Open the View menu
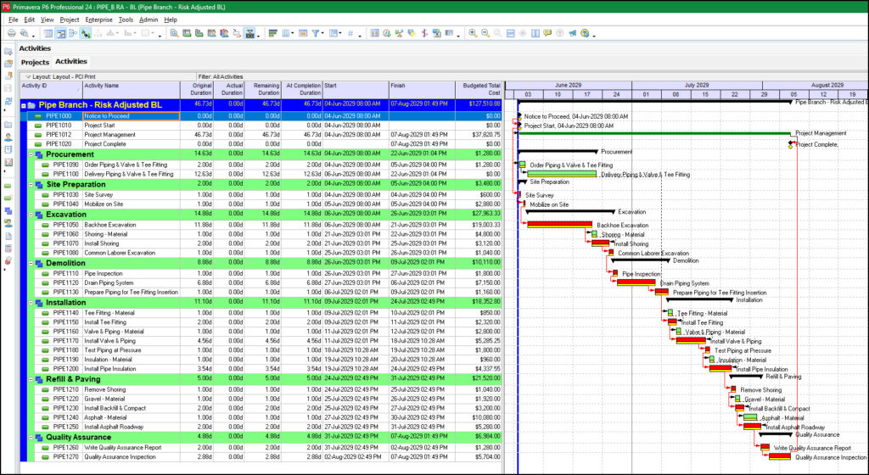This screenshot has width=869, height=475. [48, 20]
